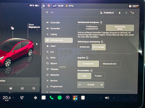Open Bluetooth settings icon
Image resolution: width=145 pixels, height=108 pixels.
(126, 13)
